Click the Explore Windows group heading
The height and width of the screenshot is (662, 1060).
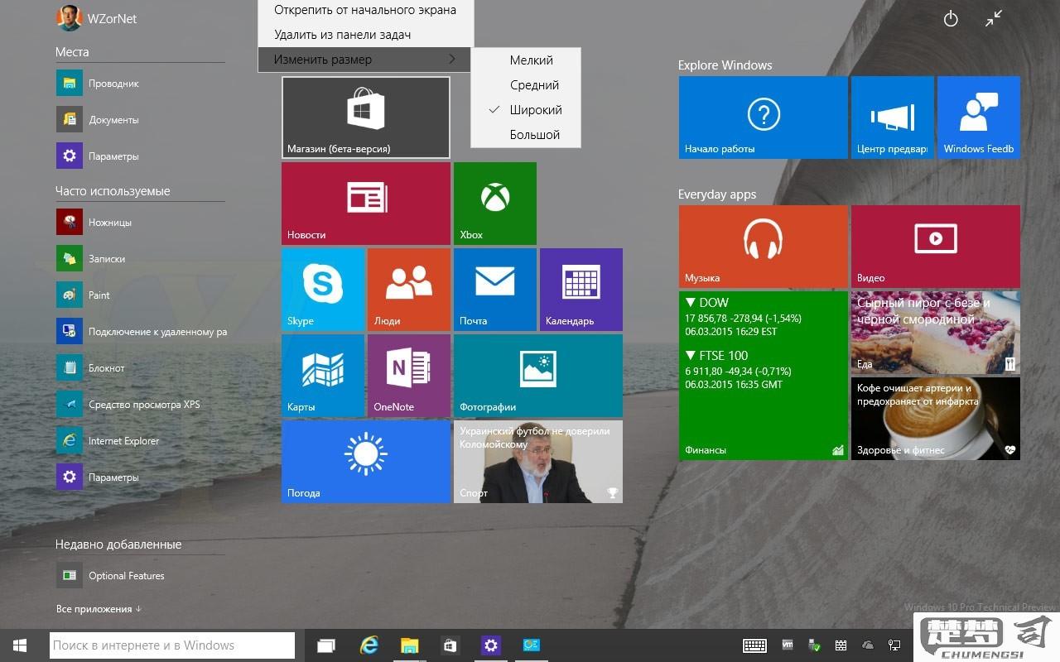725,65
